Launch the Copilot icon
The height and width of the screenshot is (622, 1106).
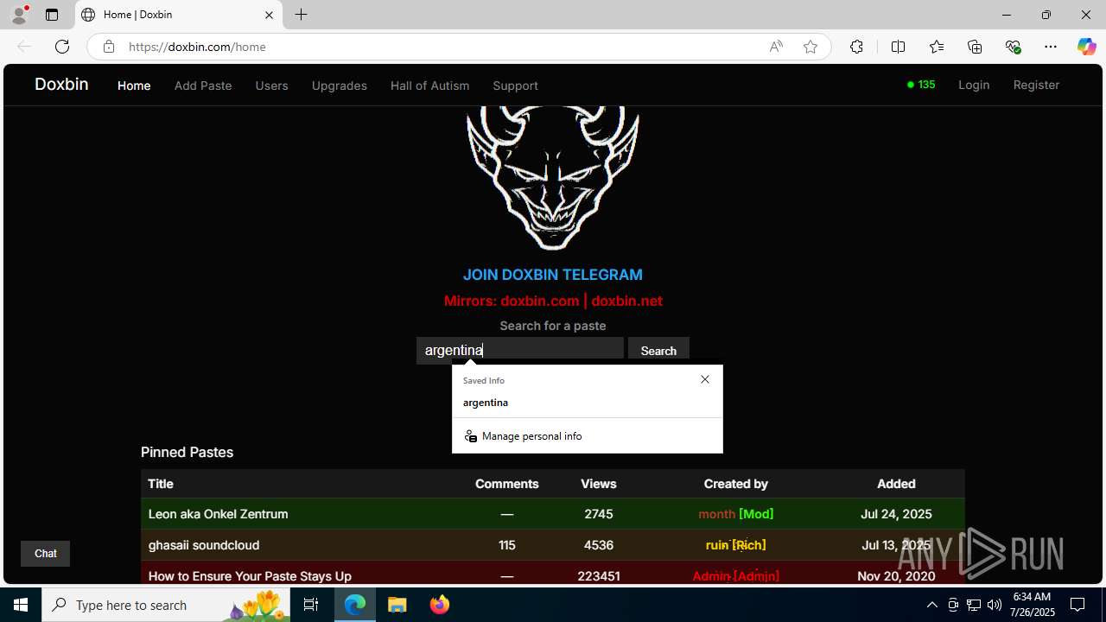[1086, 47]
